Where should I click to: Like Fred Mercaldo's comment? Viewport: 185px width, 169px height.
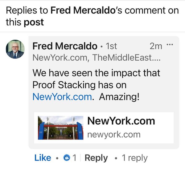pos(43,158)
